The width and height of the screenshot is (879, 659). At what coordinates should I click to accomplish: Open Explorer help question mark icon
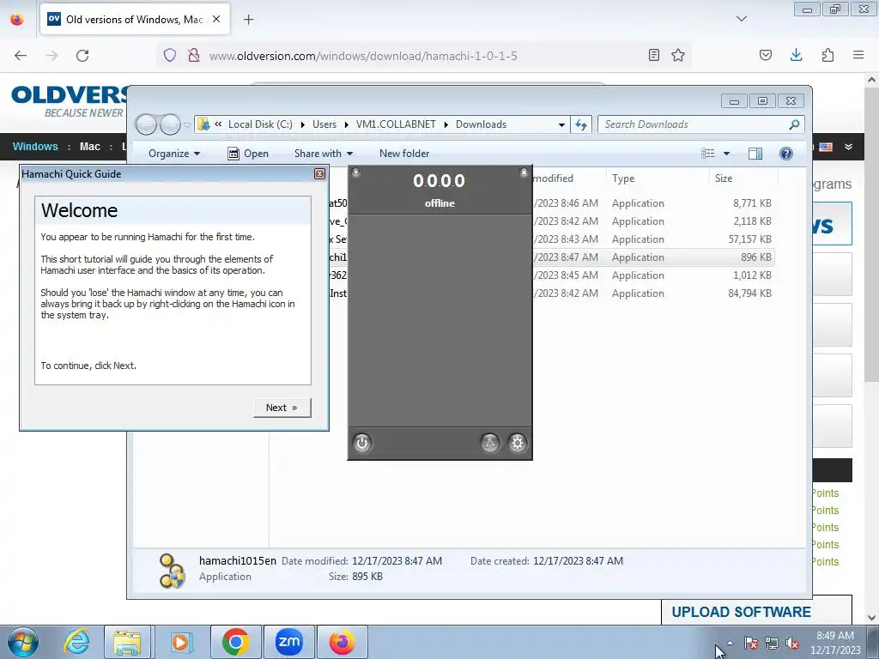[x=786, y=154]
